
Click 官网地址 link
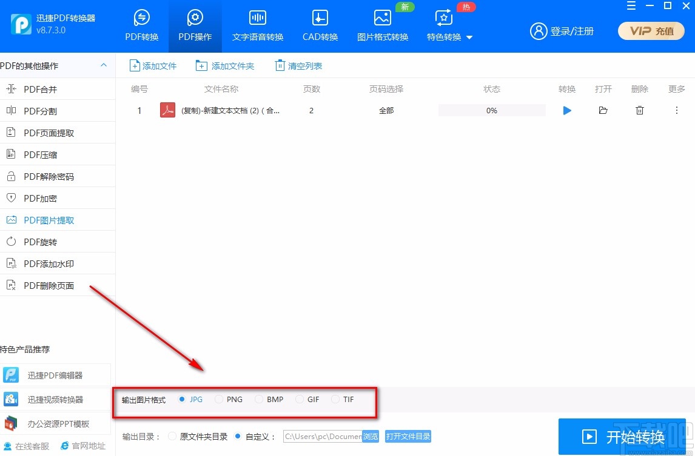point(83,446)
